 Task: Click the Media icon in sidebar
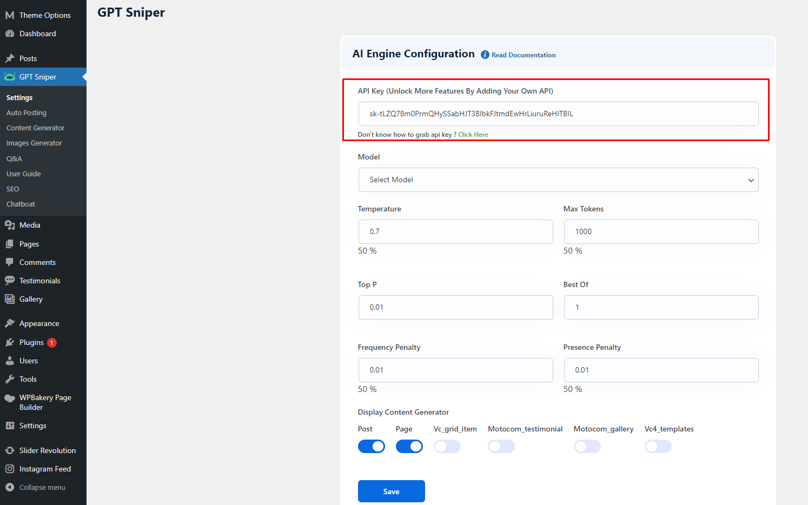(x=10, y=225)
